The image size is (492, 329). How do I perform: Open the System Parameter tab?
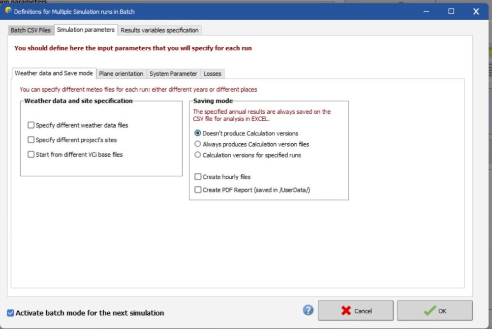click(x=172, y=73)
